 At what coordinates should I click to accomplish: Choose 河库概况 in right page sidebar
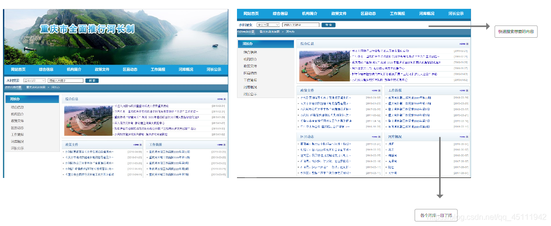click(250, 87)
